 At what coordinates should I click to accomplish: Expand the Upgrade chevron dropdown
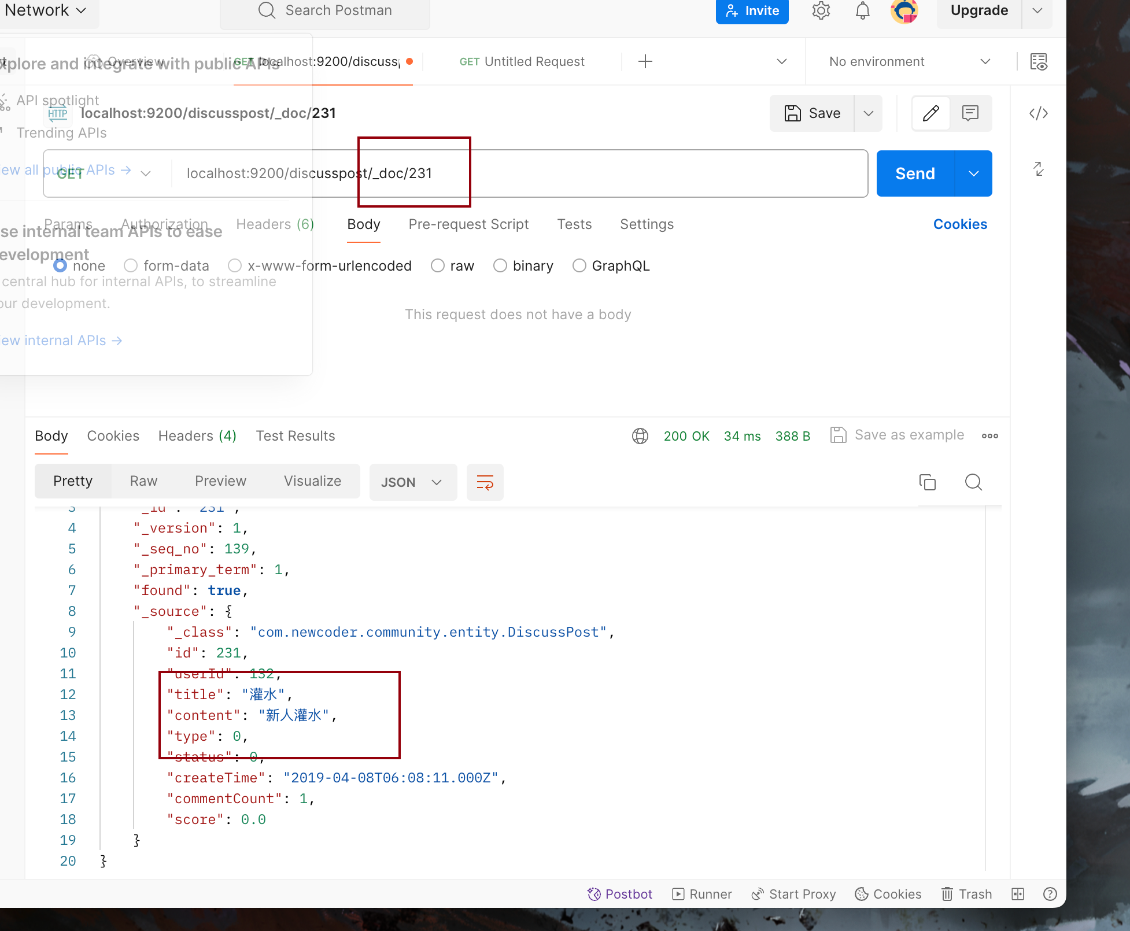[x=1037, y=10]
